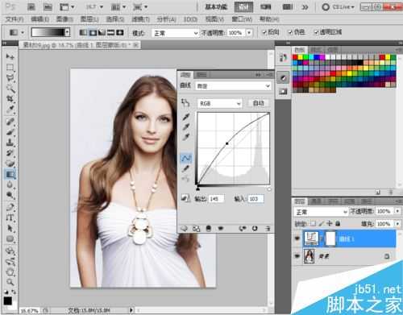Screen dimensions: 403x315
Task: Open the 文件(F) menu
Action: click(x=15, y=19)
